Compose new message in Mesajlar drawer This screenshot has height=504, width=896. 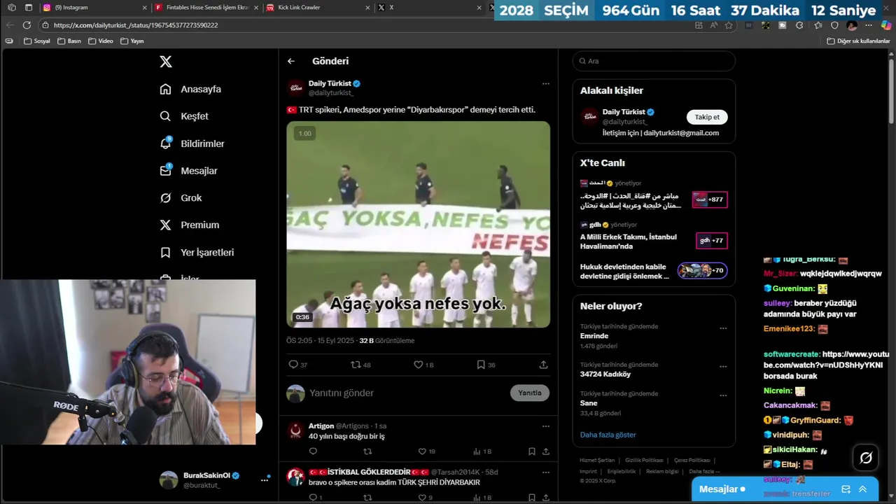[846, 489]
